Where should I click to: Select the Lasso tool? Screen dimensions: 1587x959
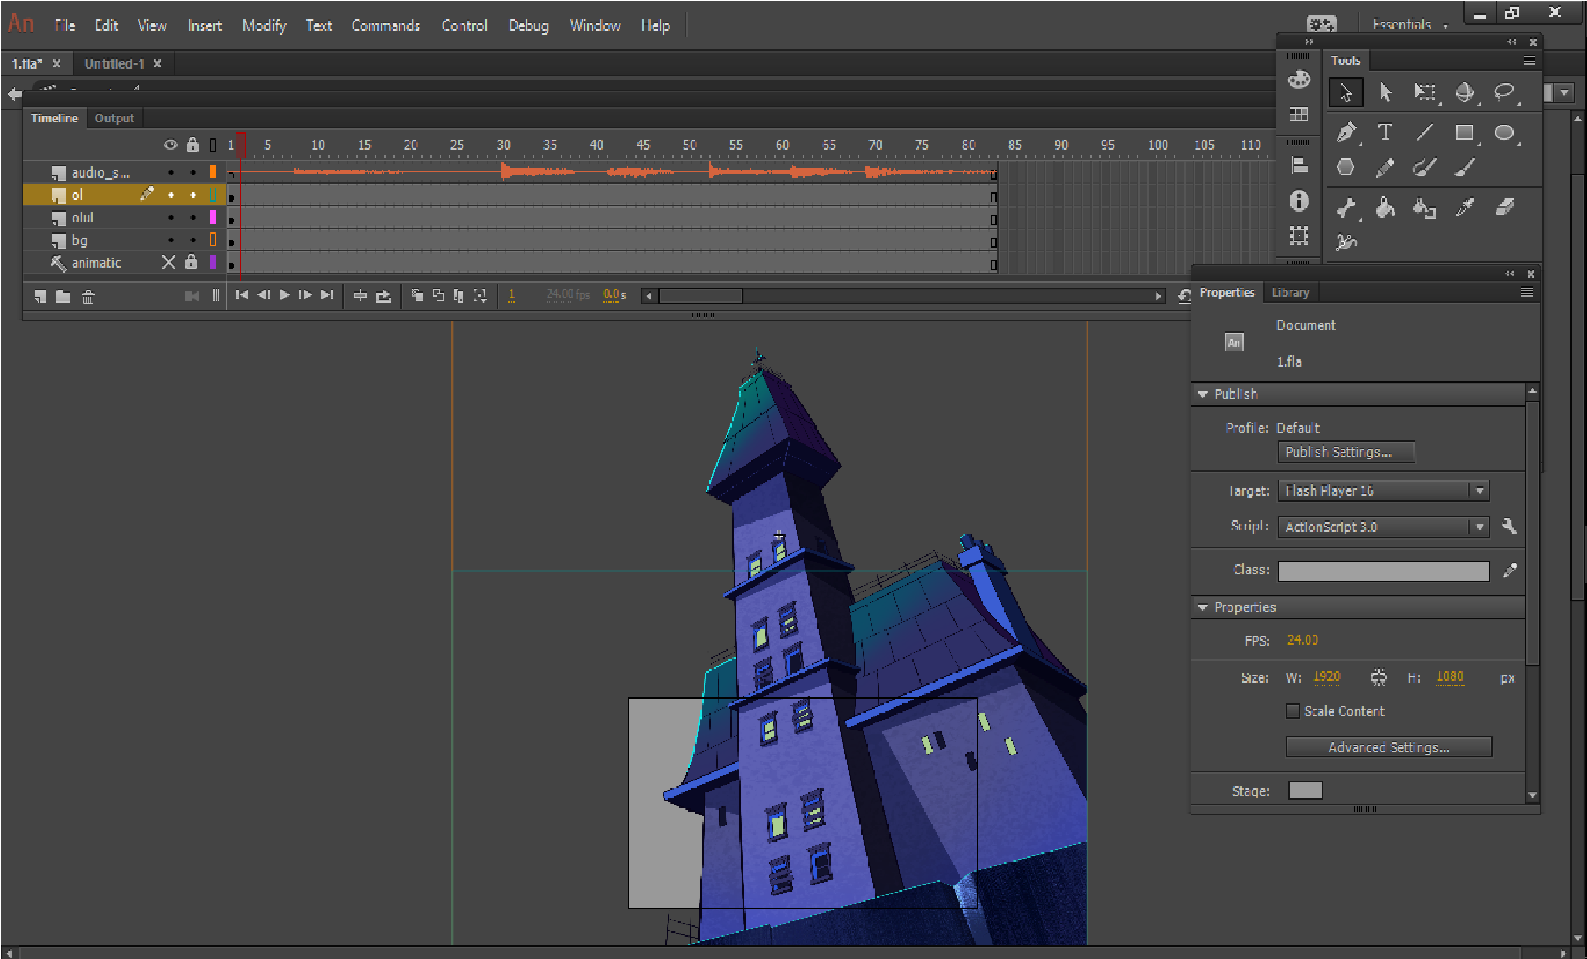pyautogui.click(x=1504, y=93)
